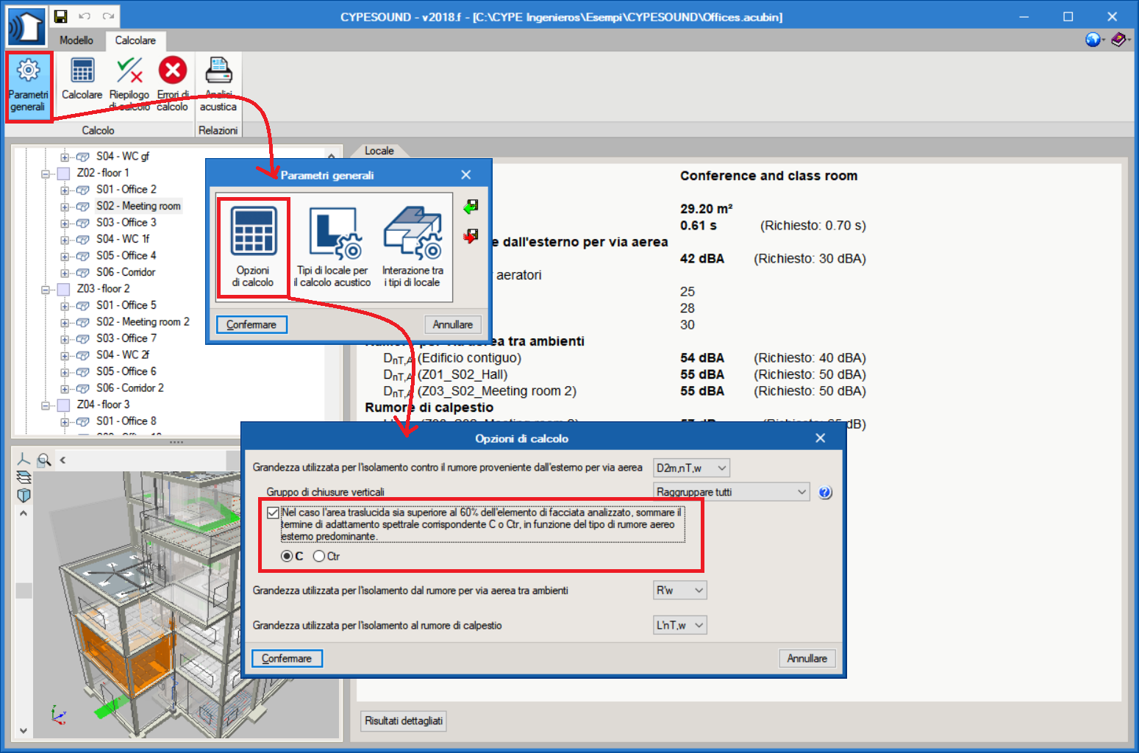Click 3D view slider down arrow
The width and height of the screenshot is (1139, 753).
pyautogui.click(x=24, y=731)
